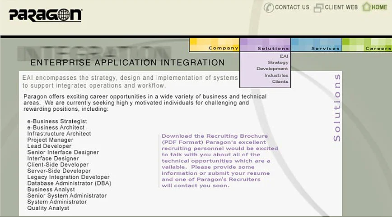This screenshot has width=392, height=217.
Task: Click the e-Business Architect position
Action: click(56, 127)
